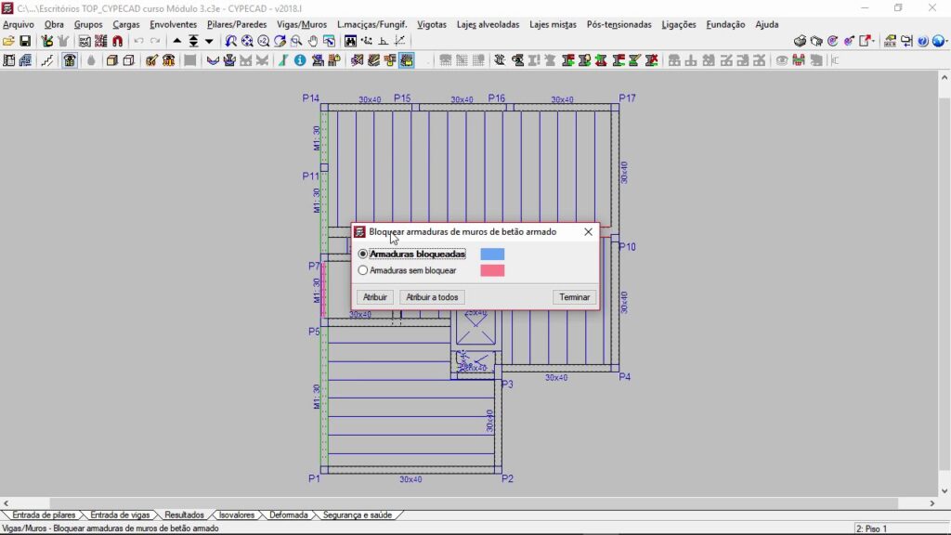Click the Save floppy disk icon
Image resolution: width=951 pixels, height=535 pixels.
coord(25,41)
